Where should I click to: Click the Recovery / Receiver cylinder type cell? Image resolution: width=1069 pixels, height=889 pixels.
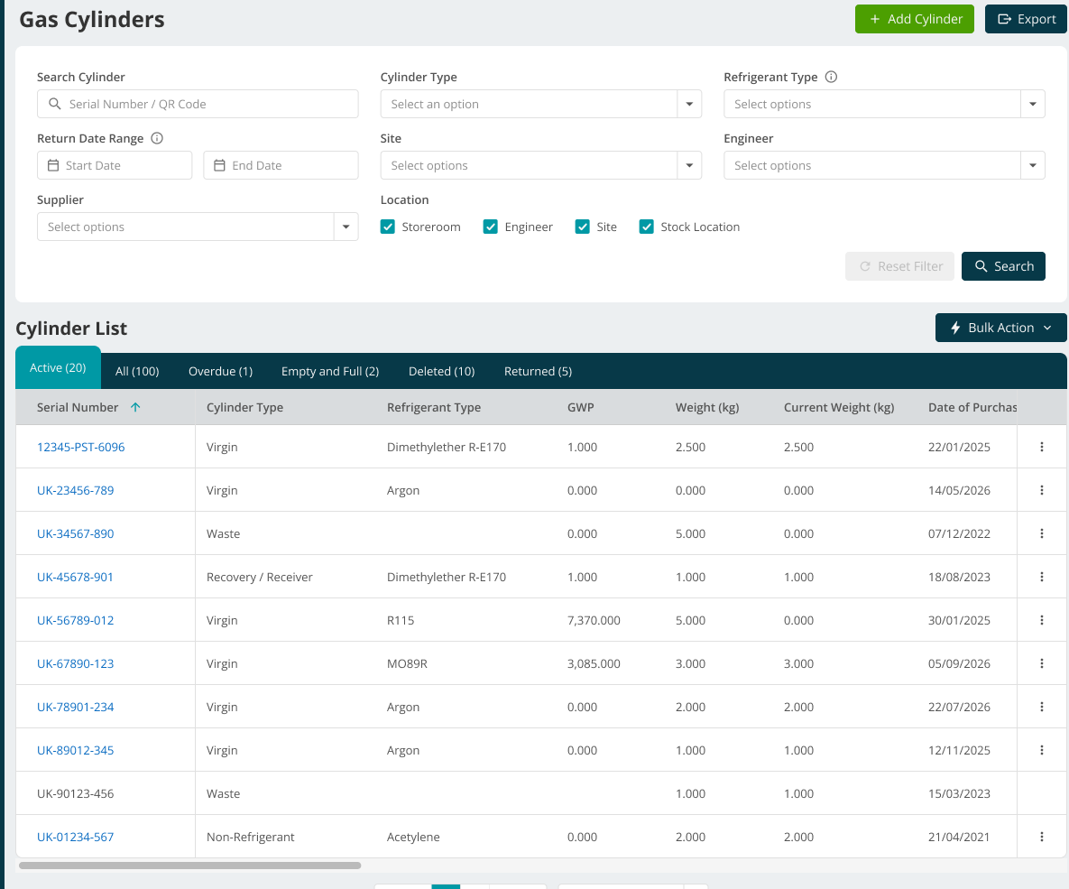259,577
